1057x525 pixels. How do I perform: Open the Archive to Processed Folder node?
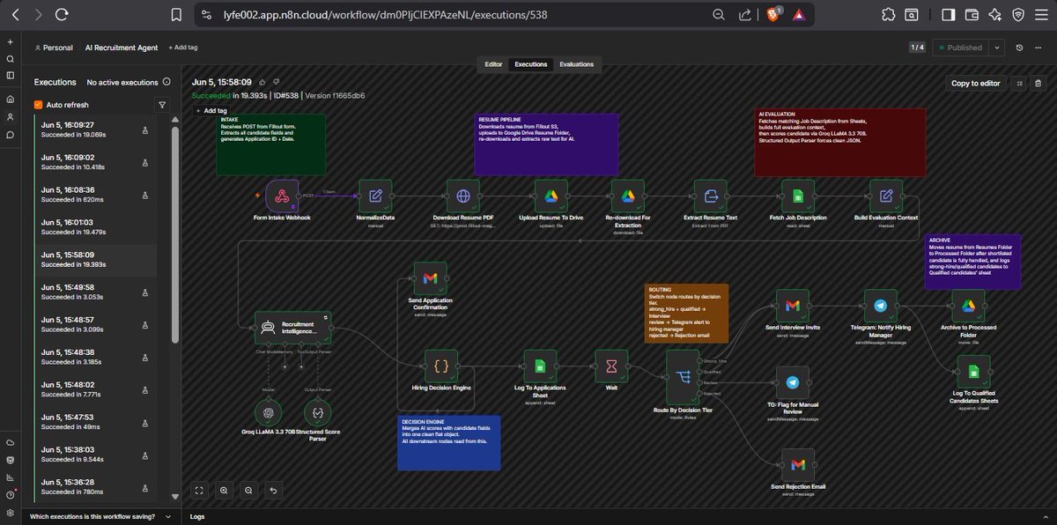point(968,306)
